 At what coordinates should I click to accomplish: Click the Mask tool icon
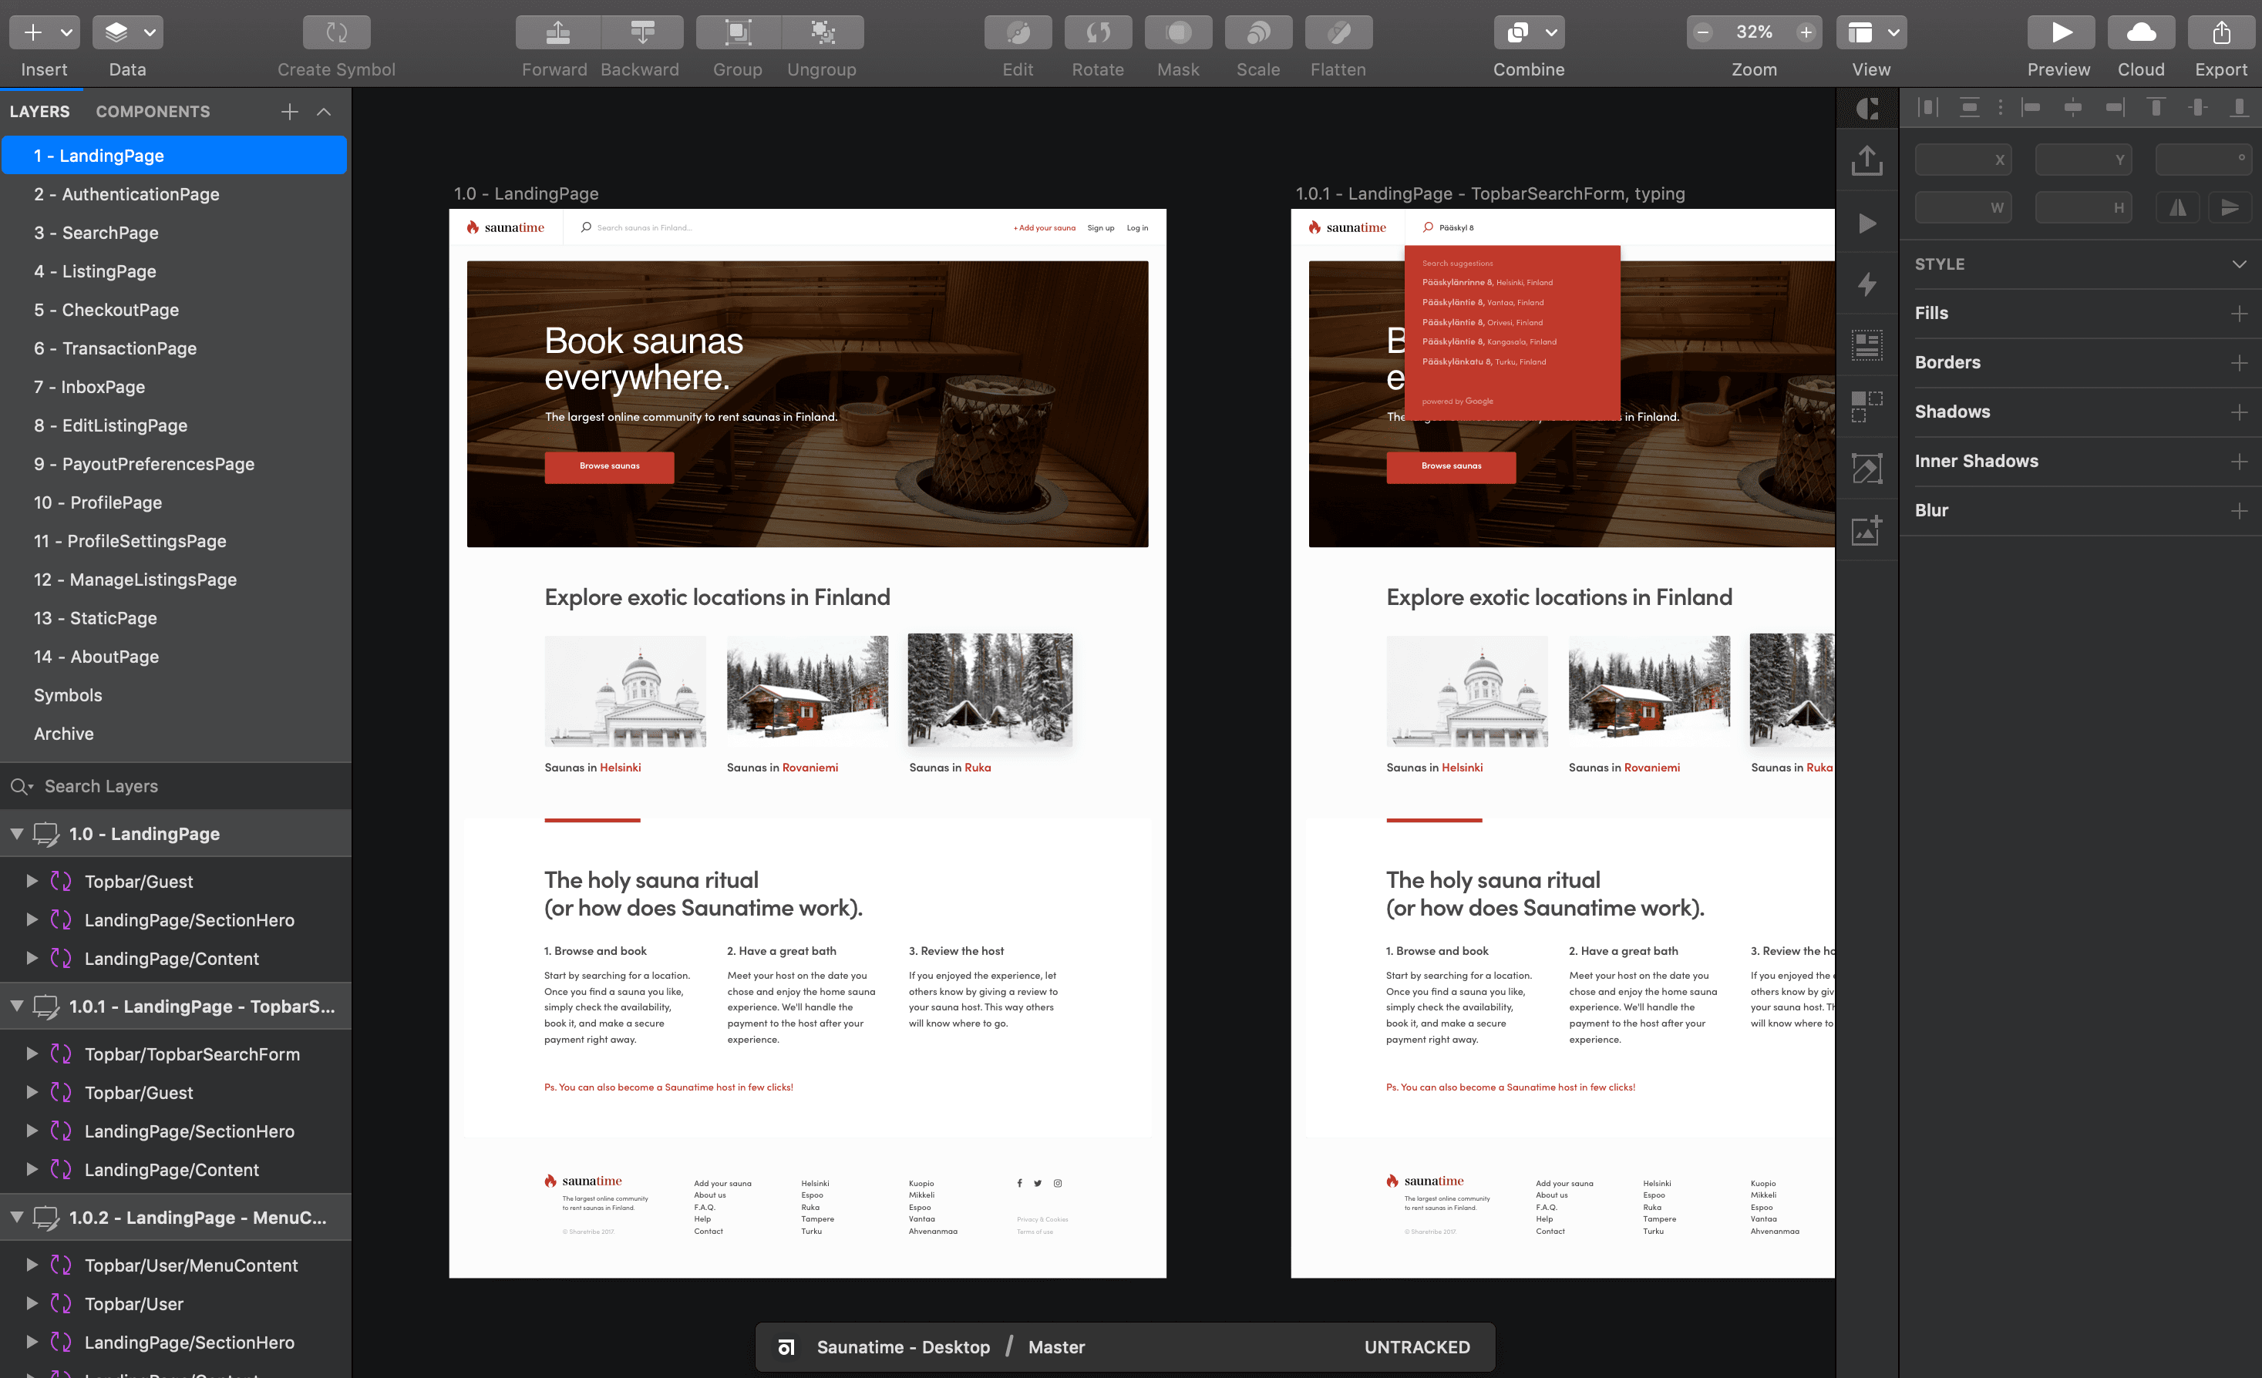click(x=1178, y=33)
